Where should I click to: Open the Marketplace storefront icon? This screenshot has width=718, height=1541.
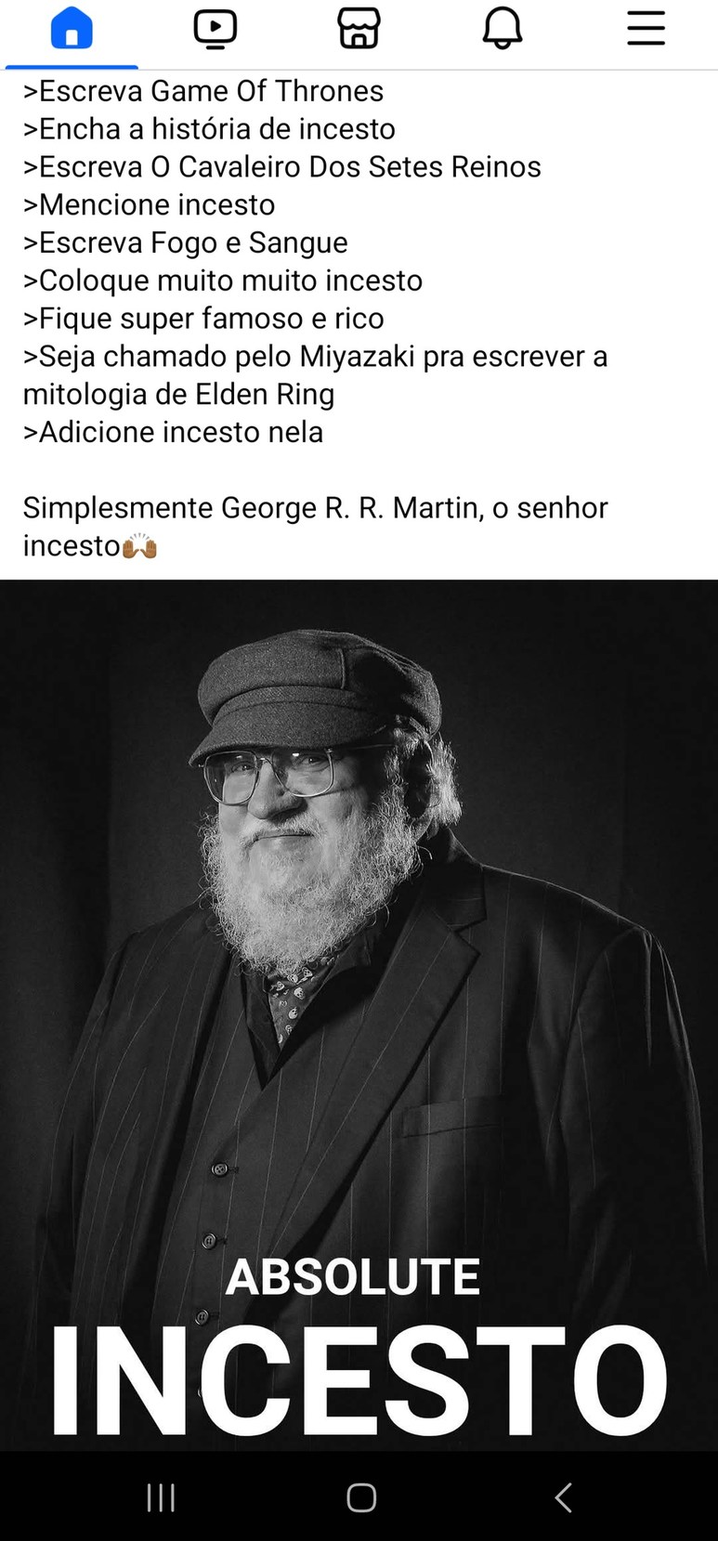point(359,28)
